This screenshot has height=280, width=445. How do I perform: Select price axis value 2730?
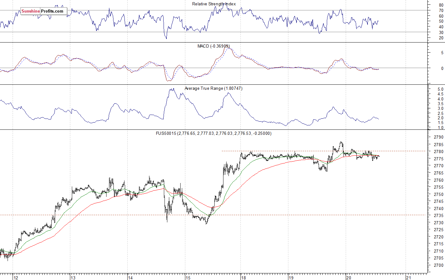point(439,223)
